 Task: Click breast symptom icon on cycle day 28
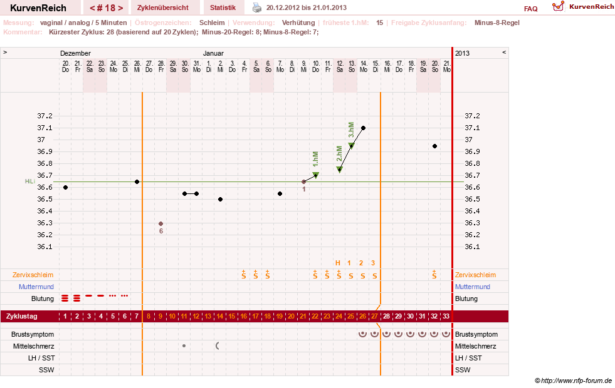point(387,334)
